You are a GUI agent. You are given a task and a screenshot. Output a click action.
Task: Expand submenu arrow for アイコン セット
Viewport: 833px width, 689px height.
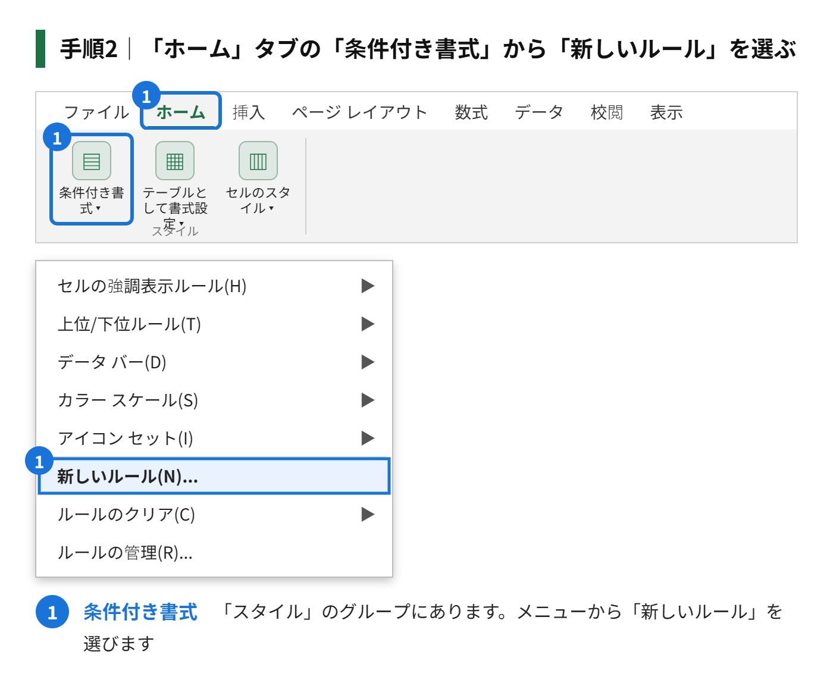[x=368, y=439]
